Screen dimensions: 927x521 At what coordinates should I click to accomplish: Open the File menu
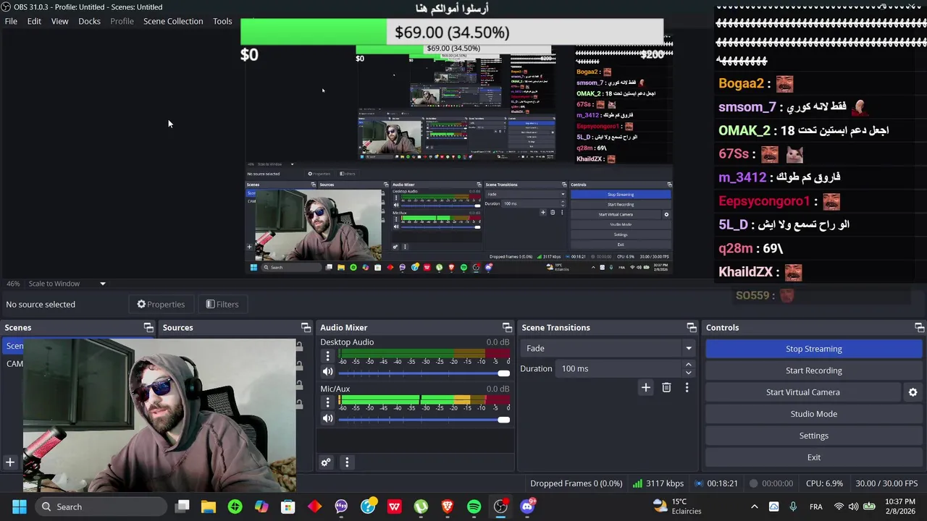(11, 21)
